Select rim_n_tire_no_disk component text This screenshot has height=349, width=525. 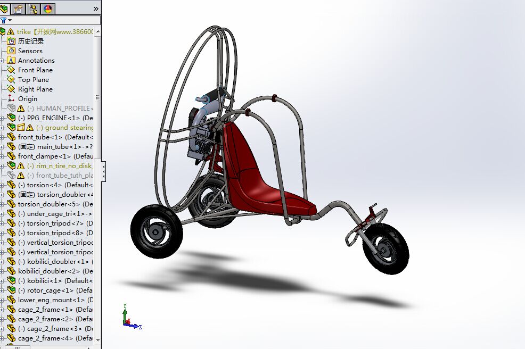pyautogui.click(x=60, y=165)
